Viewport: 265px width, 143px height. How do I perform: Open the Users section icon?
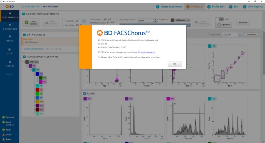[10, 36]
